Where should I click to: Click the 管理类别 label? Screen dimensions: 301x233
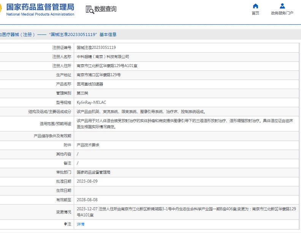tap(63, 93)
